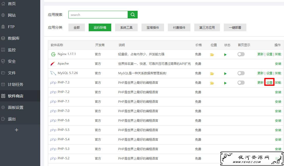Click the green magnifier search button
The image size is (284, 166).
pyautogui.click(x=133, y=15)
